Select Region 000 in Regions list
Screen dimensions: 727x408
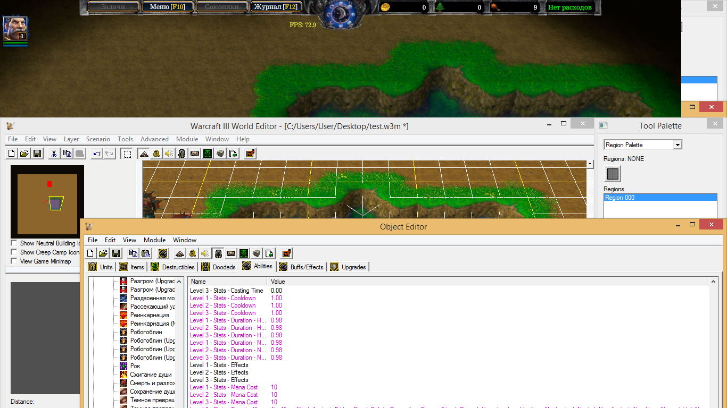click(660, 198)
